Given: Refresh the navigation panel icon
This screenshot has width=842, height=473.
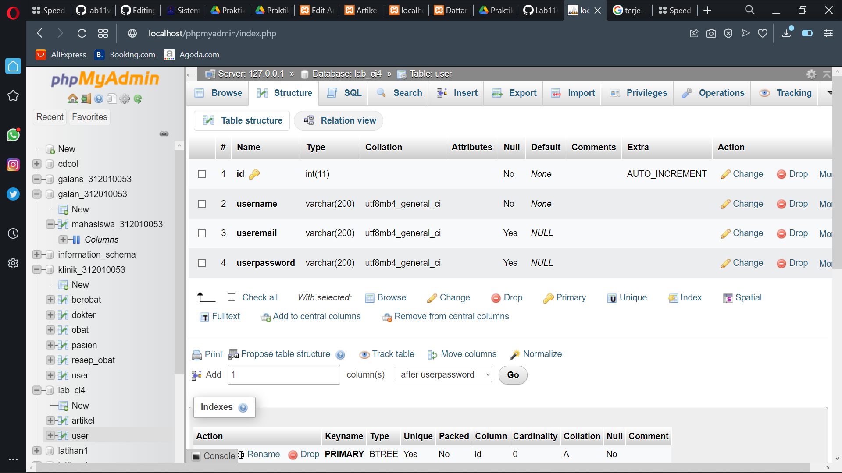Looking at the screenshot, I should (138, 99).
